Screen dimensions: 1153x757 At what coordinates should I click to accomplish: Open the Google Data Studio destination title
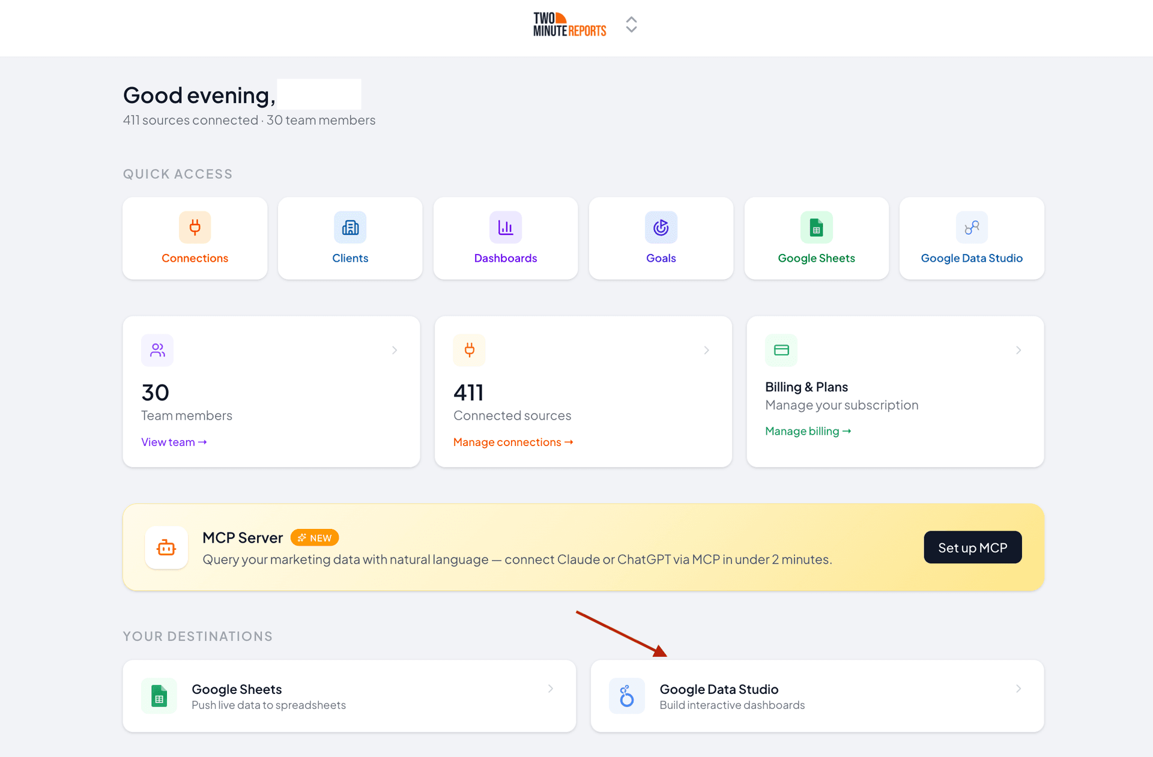pyautogui.click(x=719, y=689)
